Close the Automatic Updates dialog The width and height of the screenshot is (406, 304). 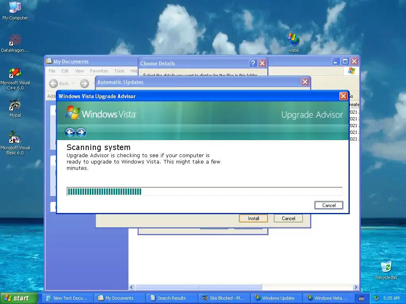(x=305, y=82)
